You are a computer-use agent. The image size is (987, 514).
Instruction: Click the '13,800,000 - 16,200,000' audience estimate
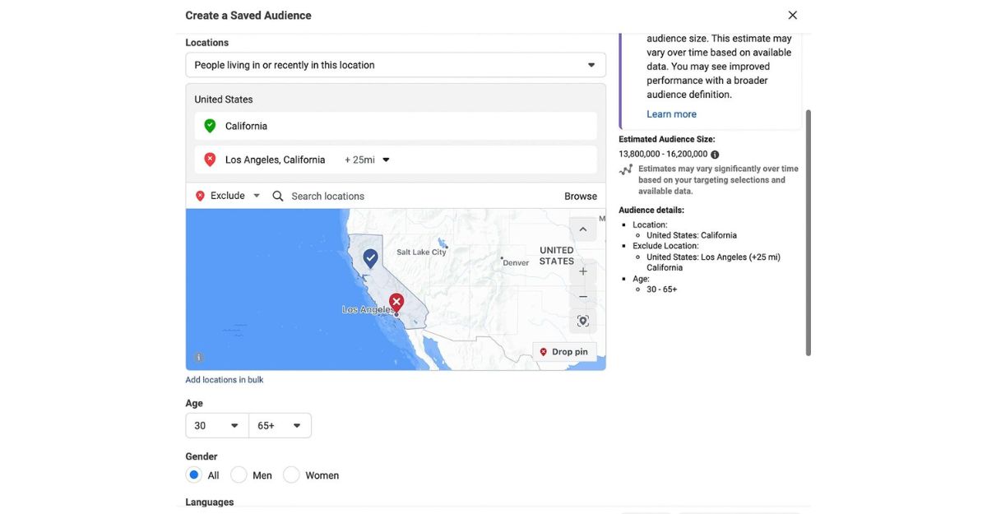(663, 155)
